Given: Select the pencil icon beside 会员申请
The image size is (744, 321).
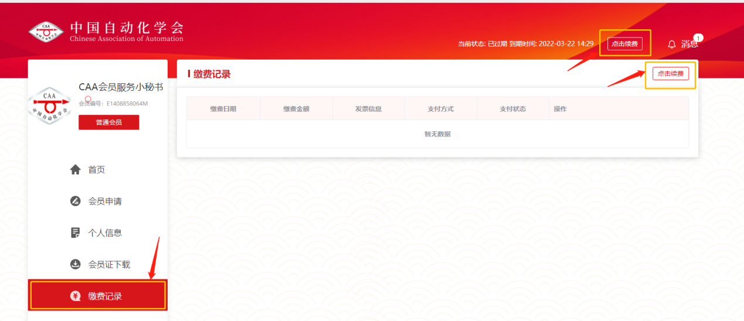Looking at the screenshot, I should pyautogui.click(x=75, y=202).
